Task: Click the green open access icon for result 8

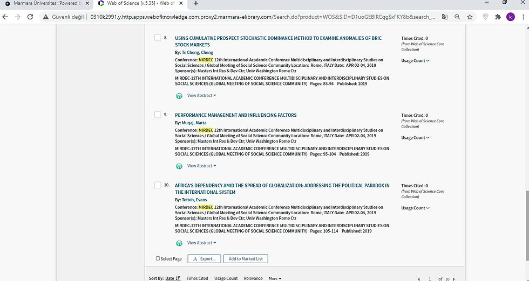Action: (x=179, y=96)
